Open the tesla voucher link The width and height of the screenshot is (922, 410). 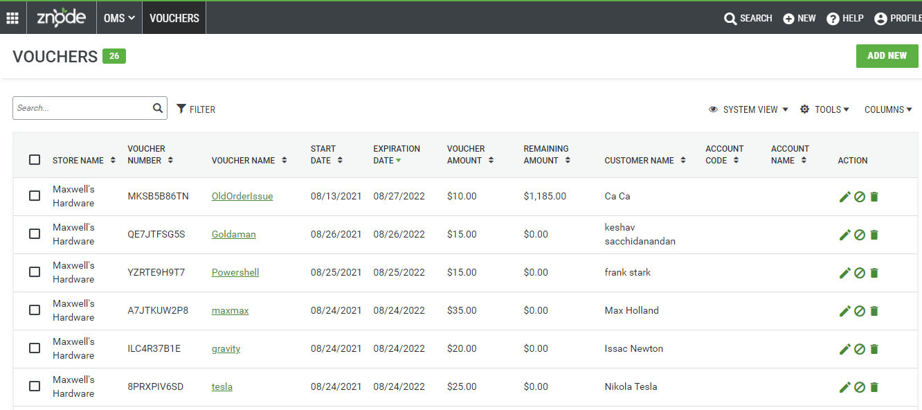pos(222,386)
